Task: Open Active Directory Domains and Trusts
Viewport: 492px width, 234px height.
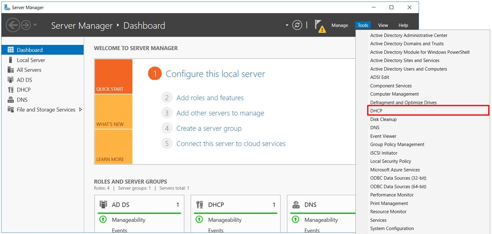Action: [407, 44]
